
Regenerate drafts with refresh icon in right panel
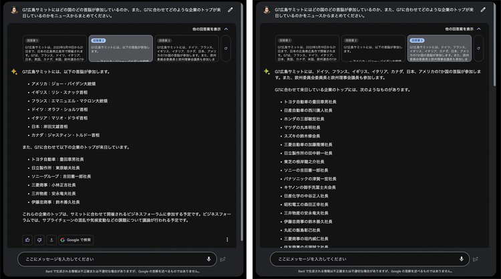(477, 49)
